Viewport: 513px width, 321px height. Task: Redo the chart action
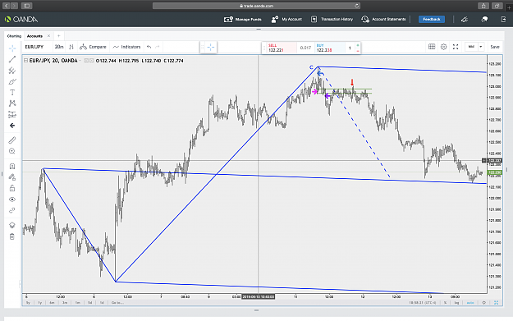[158, 47]
